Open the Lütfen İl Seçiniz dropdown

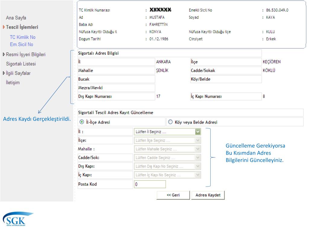click(167, 132)
